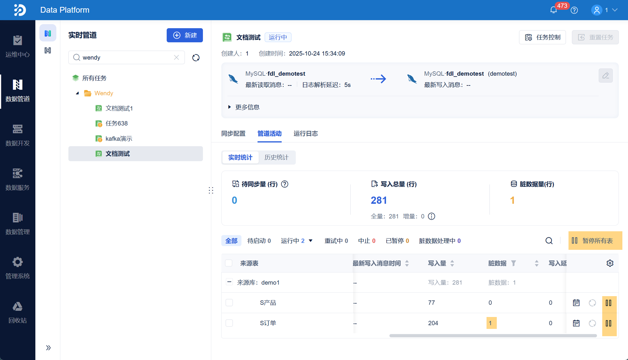Select the realtime pipeline view icon

48,33
